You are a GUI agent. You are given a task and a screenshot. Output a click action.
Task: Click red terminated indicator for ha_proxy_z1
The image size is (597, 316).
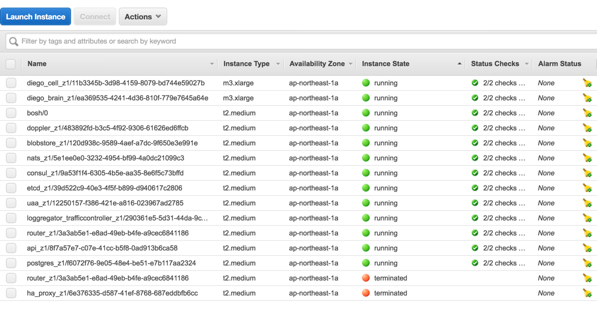tap(366, 293)
